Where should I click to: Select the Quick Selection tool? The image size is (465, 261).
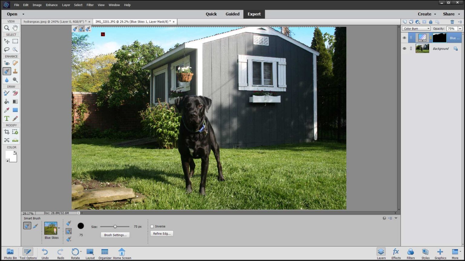point(15,50)
